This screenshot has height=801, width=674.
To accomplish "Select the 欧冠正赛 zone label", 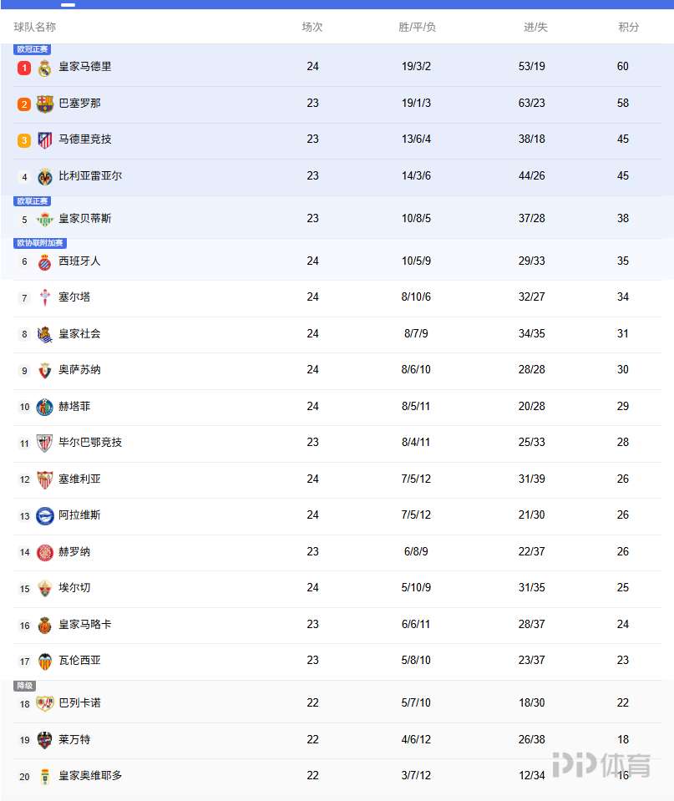I will [x=33, y=49].
